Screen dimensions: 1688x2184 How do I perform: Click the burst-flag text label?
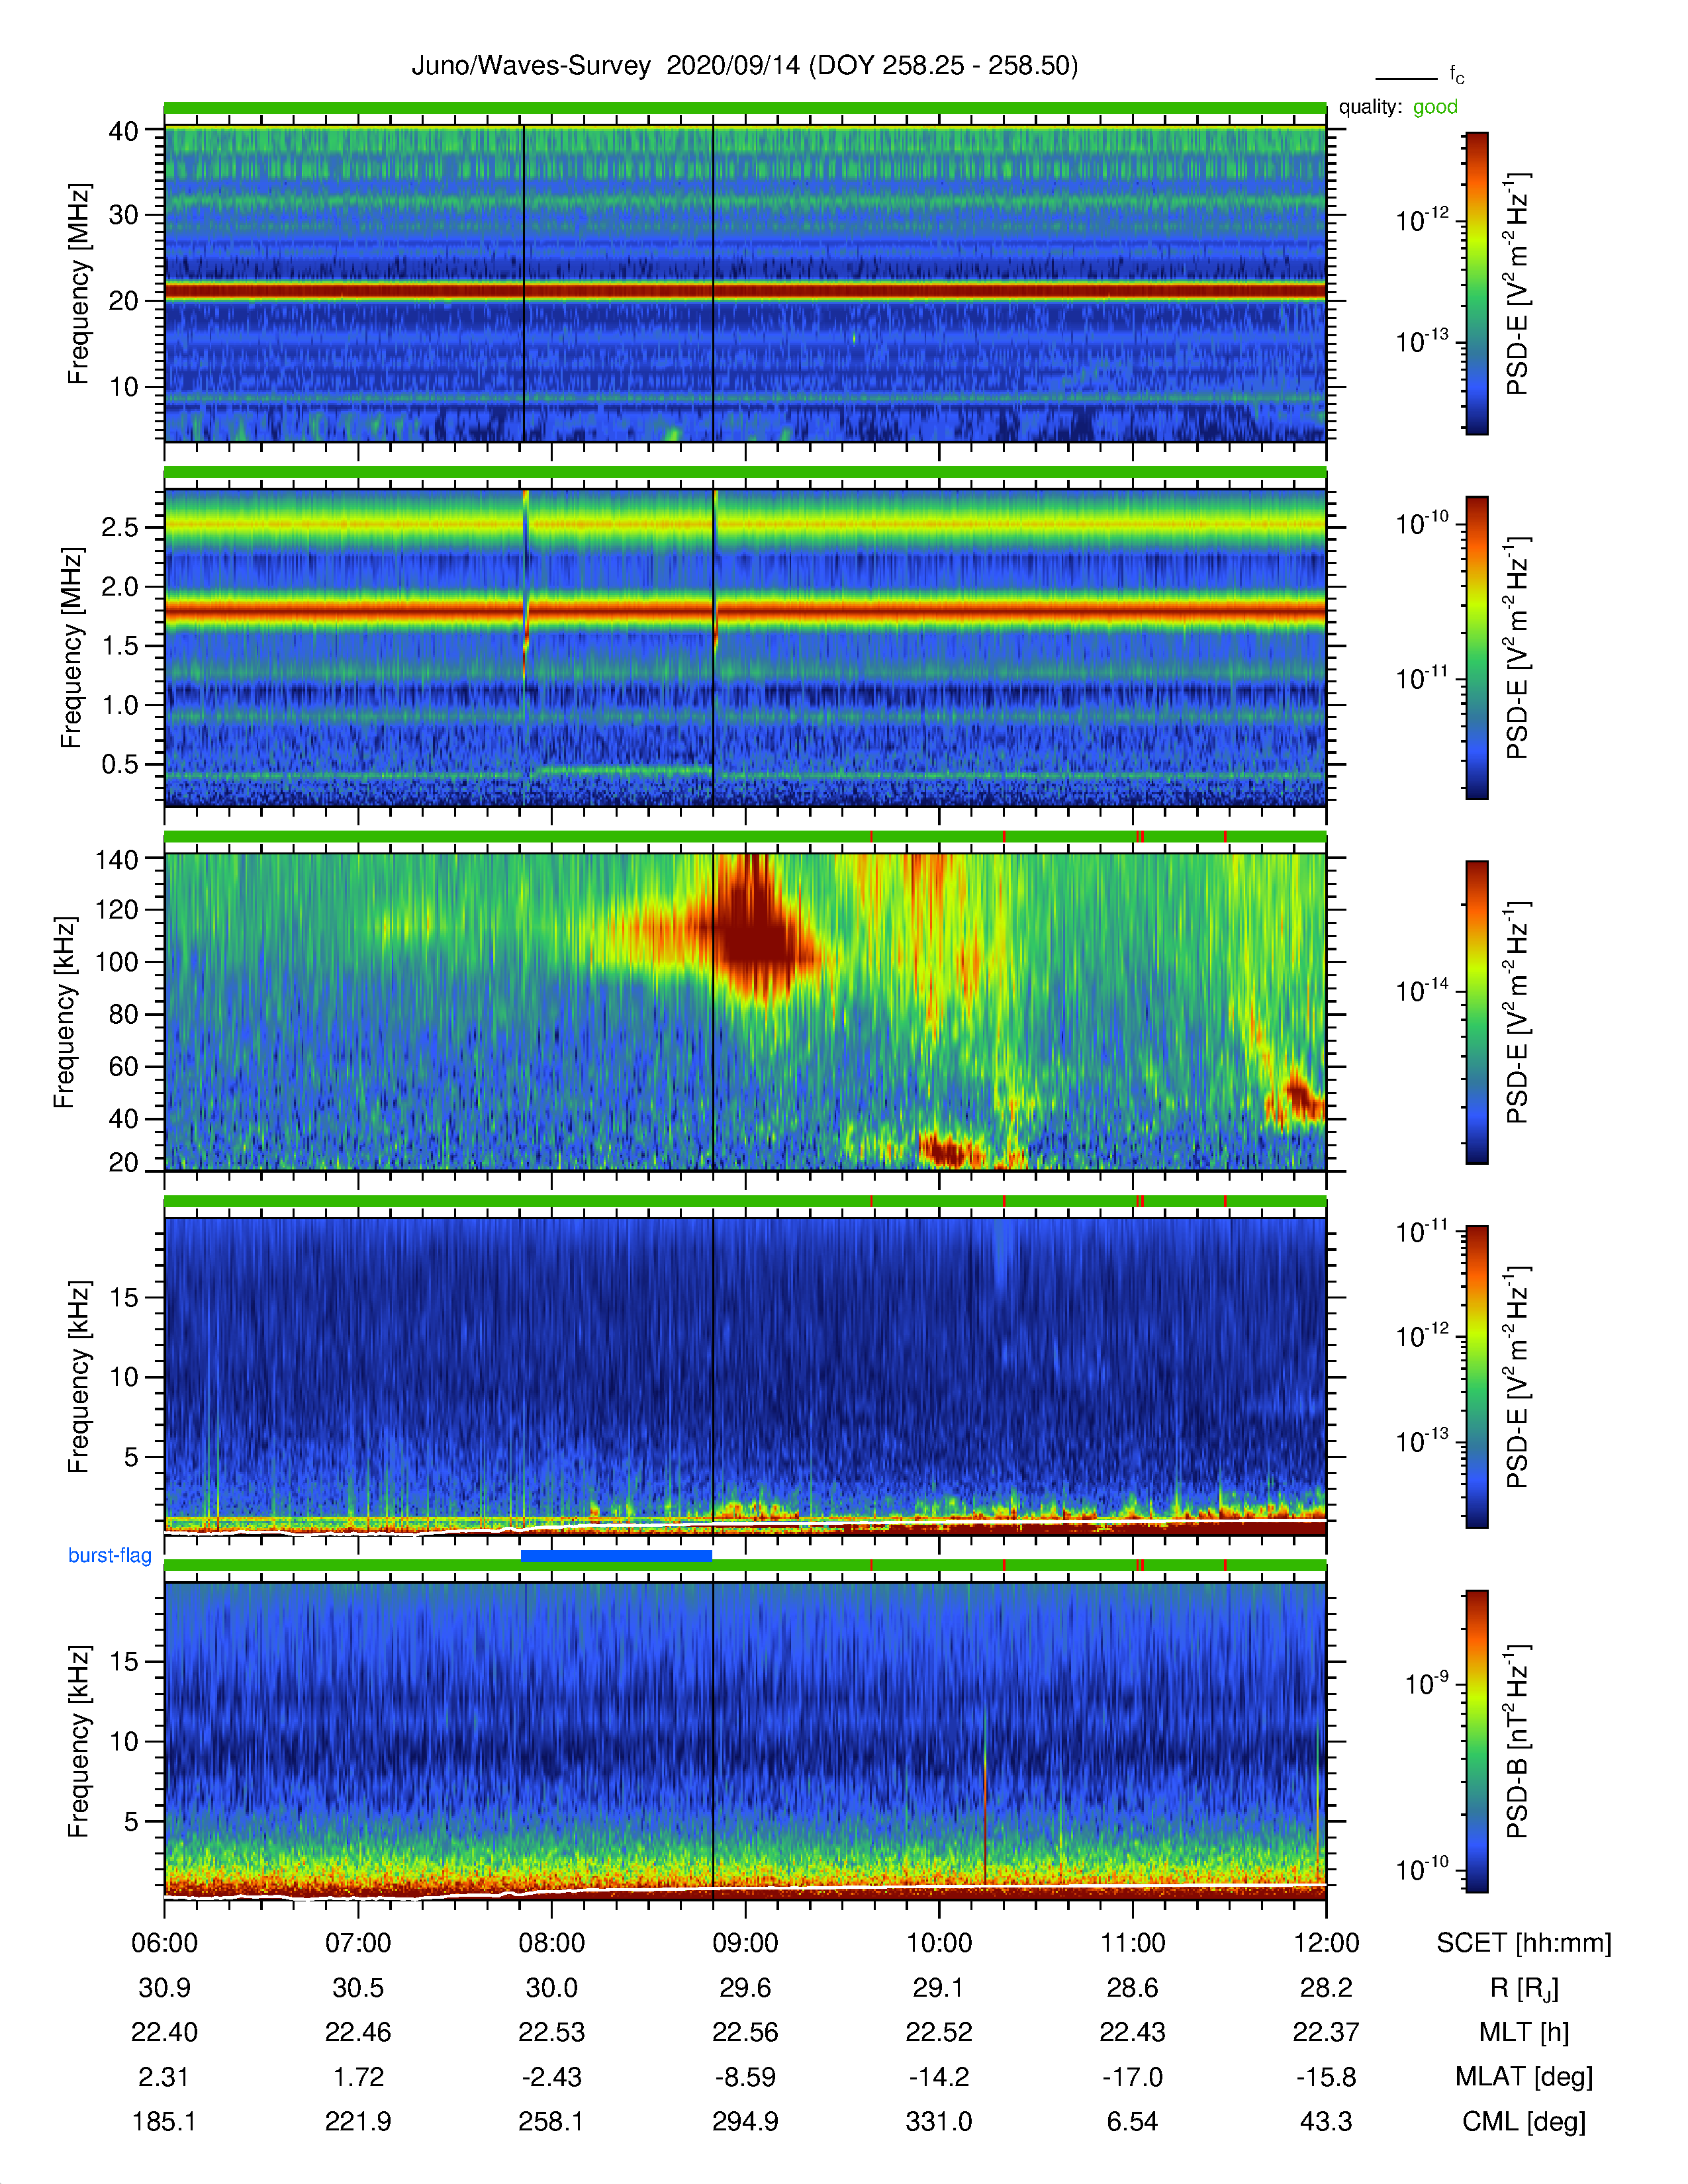point(110,1555)
